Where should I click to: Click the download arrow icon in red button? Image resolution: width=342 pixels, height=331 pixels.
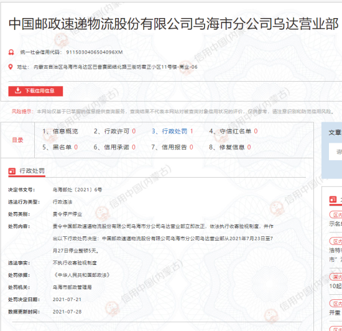tap(18, 90)
